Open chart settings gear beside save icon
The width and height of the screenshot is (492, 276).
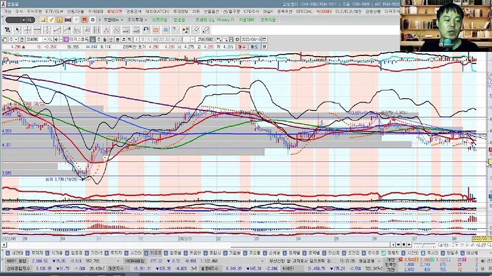(237, 39)
